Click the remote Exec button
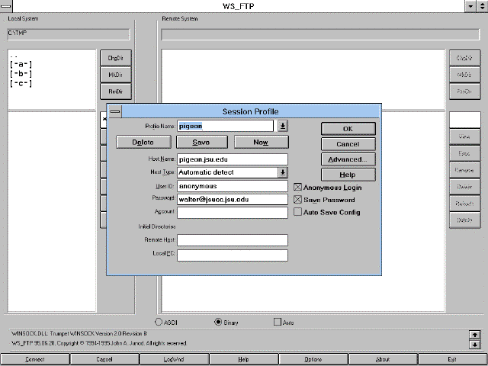Viewport: 488px width, 366px height. [464, 153]
